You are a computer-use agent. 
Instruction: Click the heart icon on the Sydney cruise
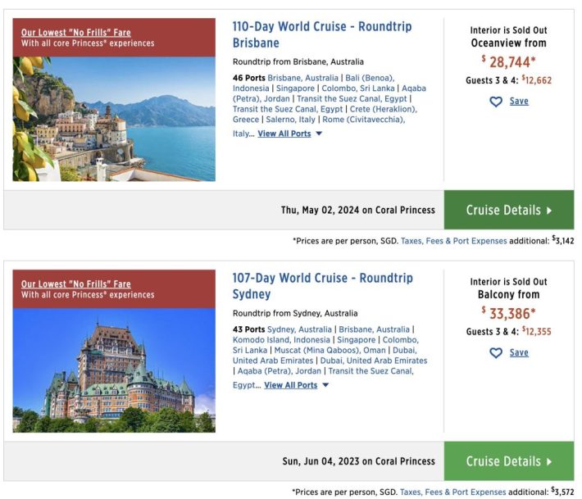(495, 353)
